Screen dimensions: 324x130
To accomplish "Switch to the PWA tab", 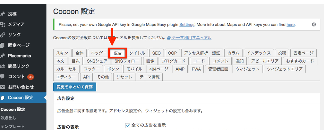I will pyautogui.click(x=196, y=69).
